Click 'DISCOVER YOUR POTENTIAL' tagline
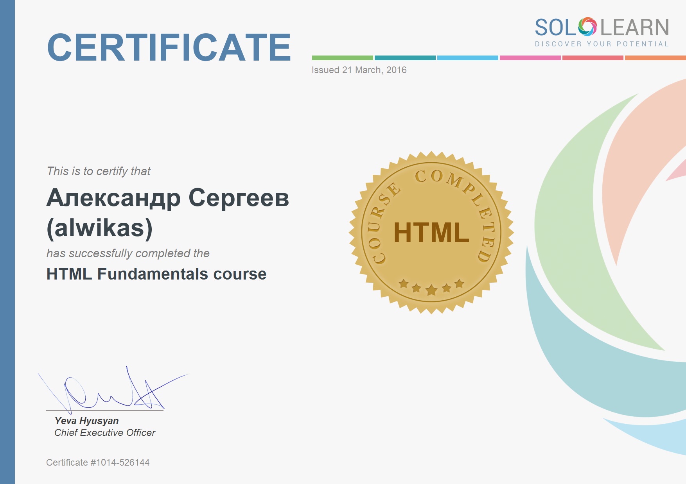686x484 pixels. [602, 44]
